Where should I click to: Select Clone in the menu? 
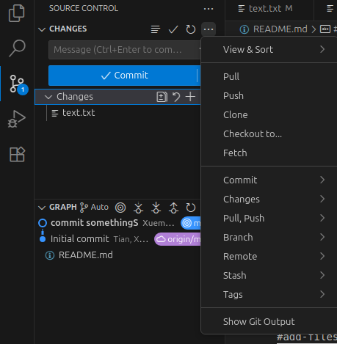point(269,115)
